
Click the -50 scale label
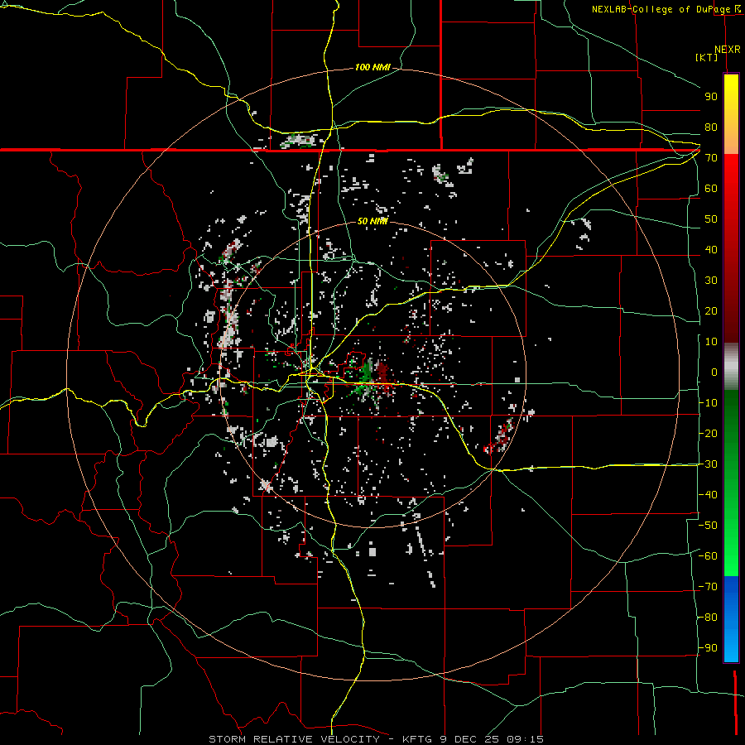[x=708, y=525]
